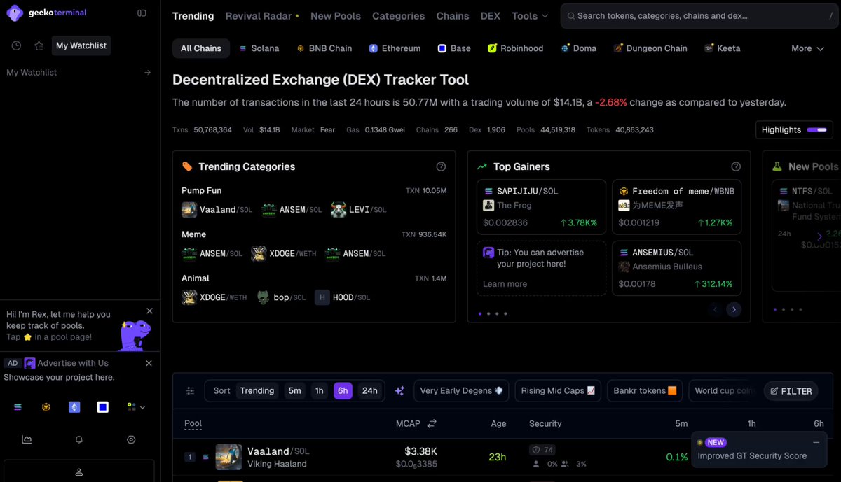Screen dimensions: 841x482
Task: Swap the MCAP column metric
Action: 432,423
